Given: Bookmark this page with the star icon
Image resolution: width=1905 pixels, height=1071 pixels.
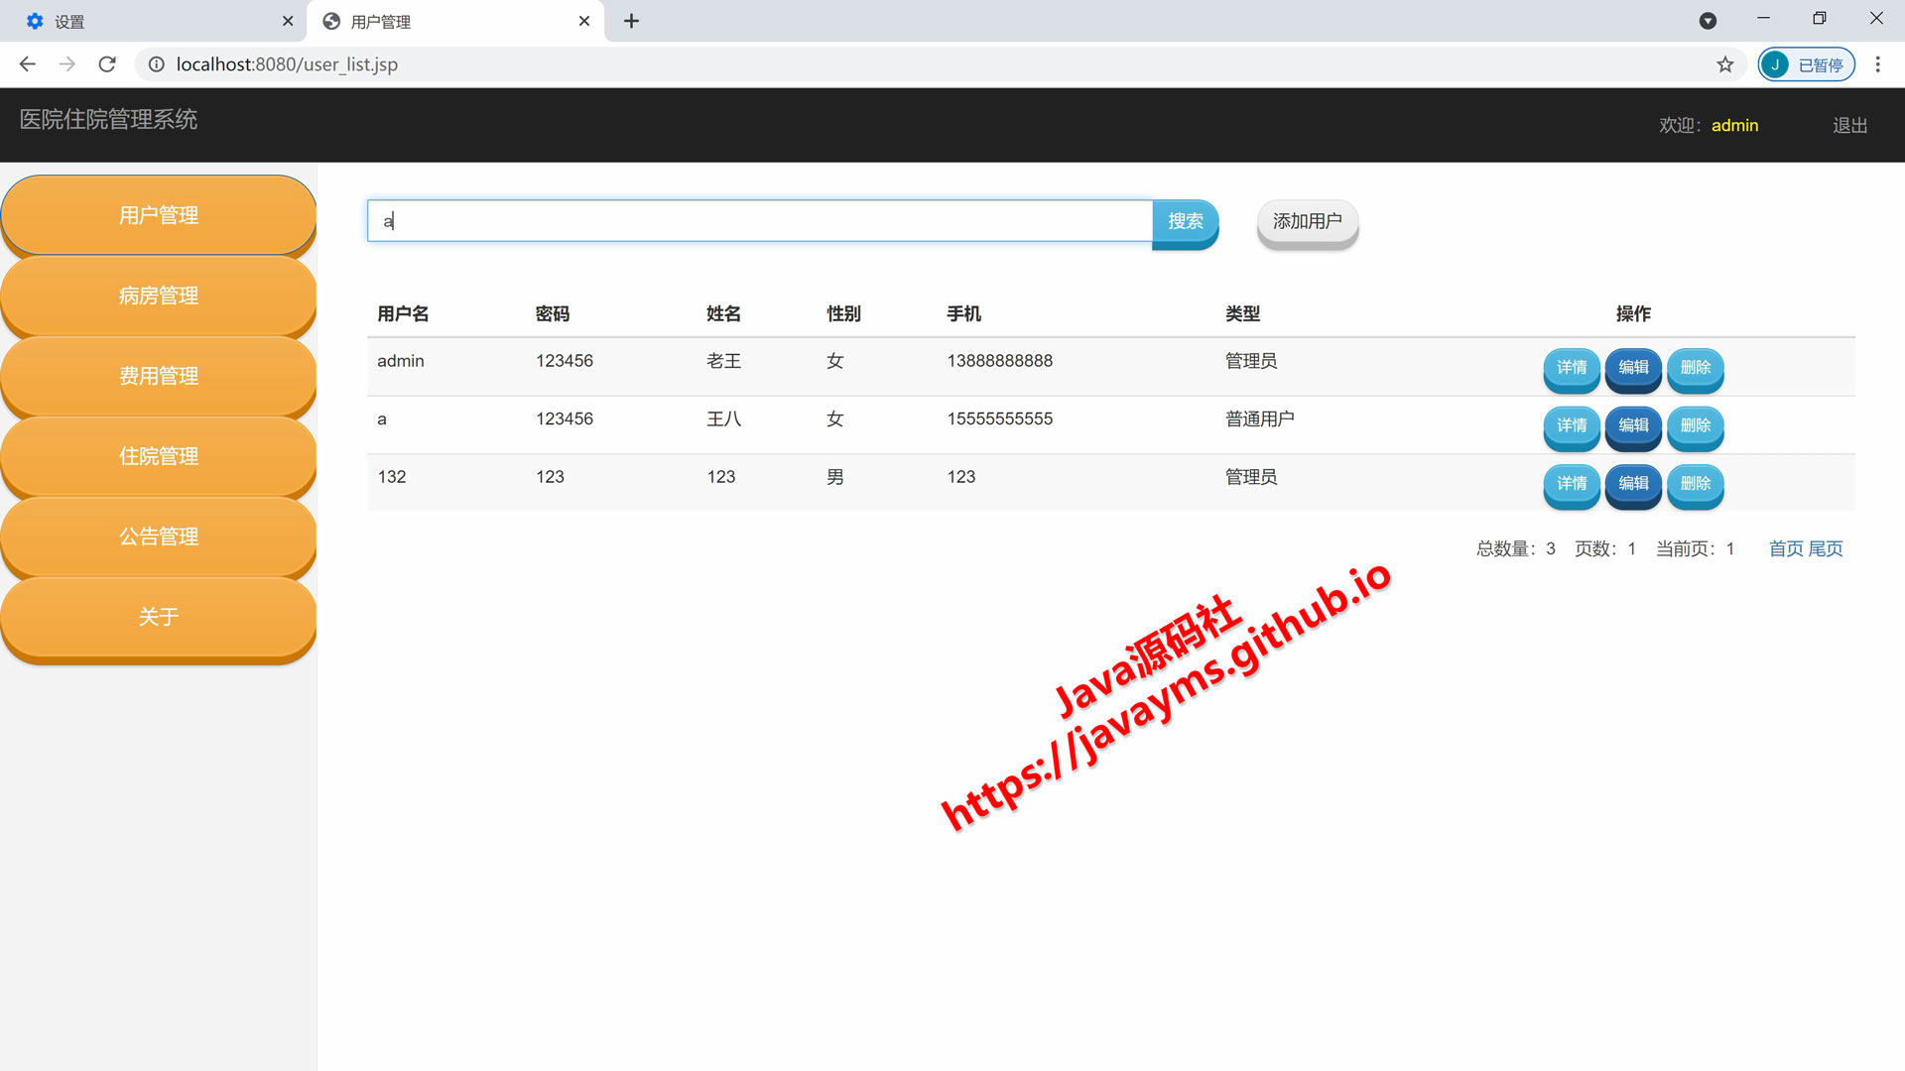Looking at the screenshot, I should pos(1725,64).
